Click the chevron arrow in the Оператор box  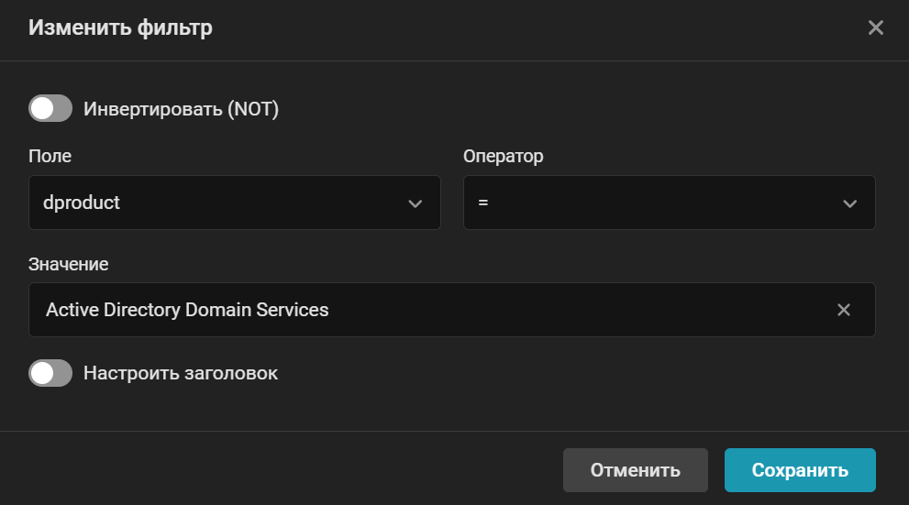click(849, 203)
